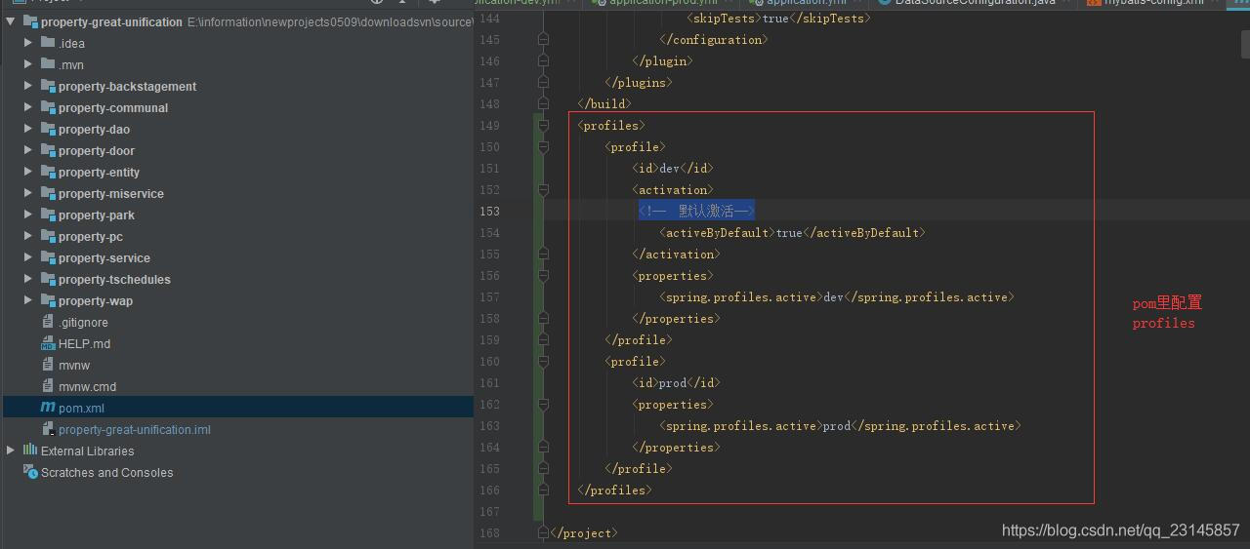Image resolution: width=1250 pixels, height=549 pixels.
Task: Toggle code fold marker on line 149
Action: (543, 125)
